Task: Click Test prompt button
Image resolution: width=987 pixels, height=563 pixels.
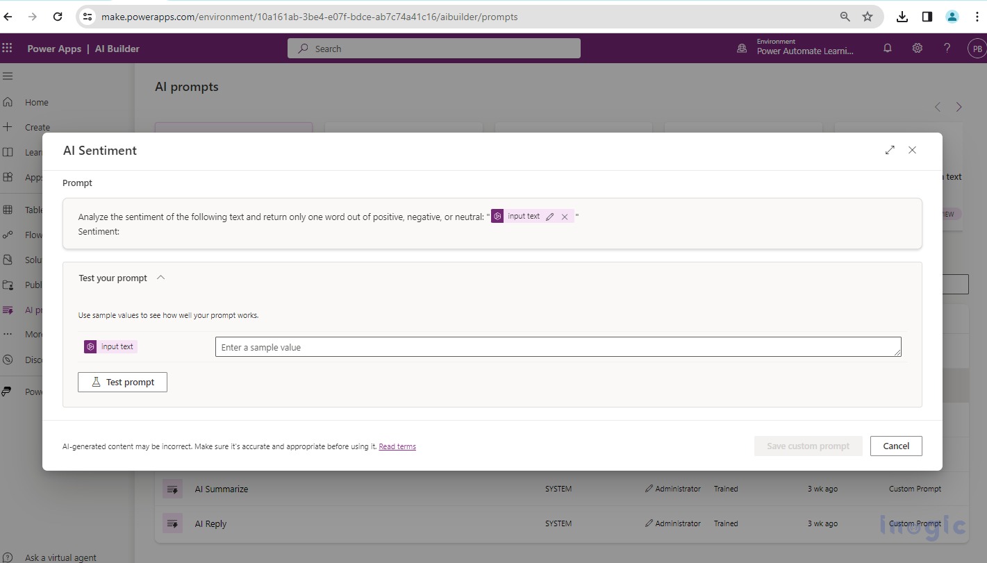Action: click(122, 382)
